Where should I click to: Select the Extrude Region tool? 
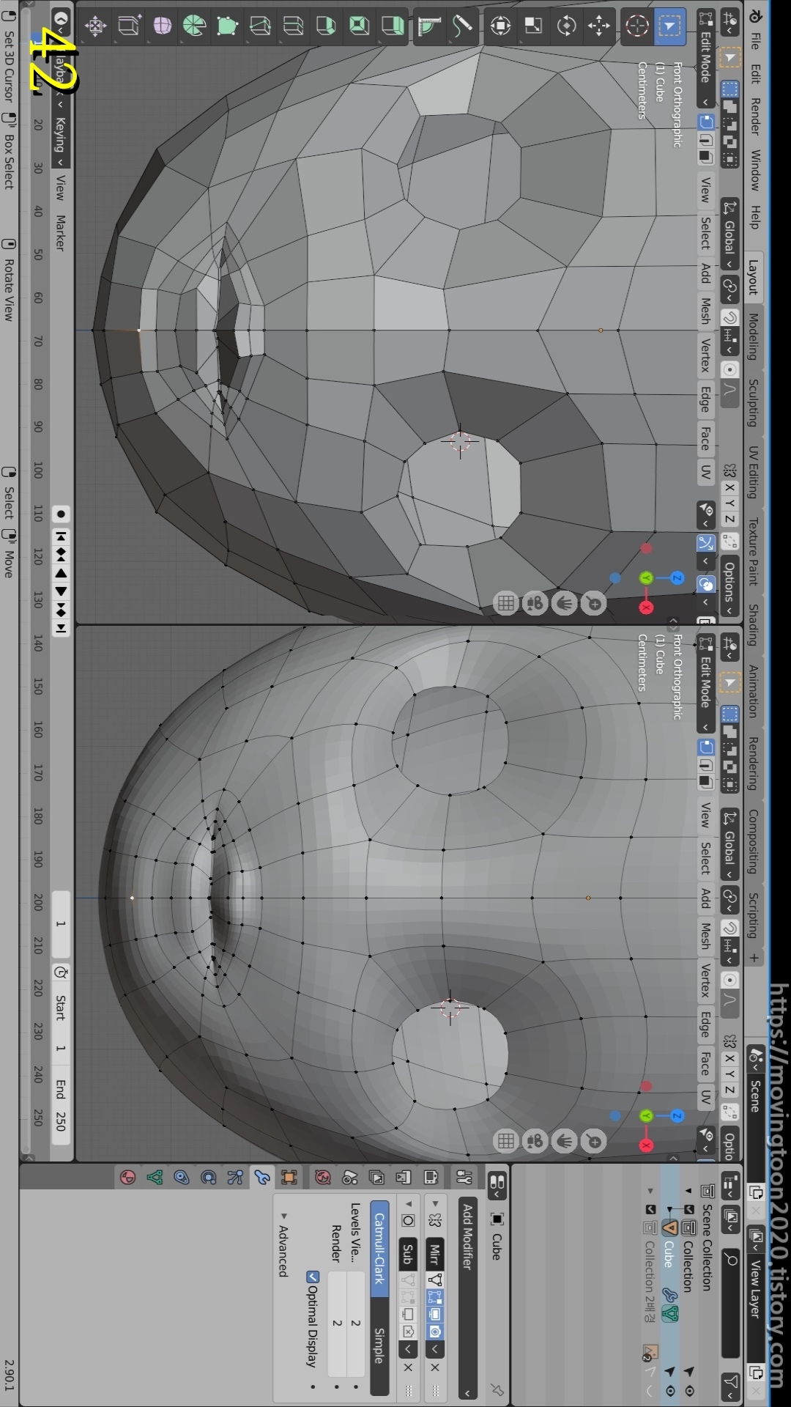[x=392, y=26]
